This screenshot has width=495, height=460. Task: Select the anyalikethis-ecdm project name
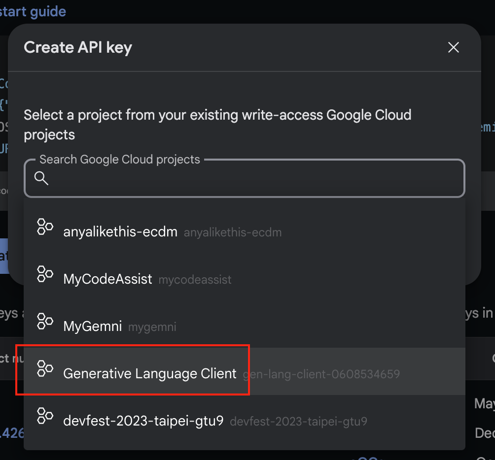(120, 232)
